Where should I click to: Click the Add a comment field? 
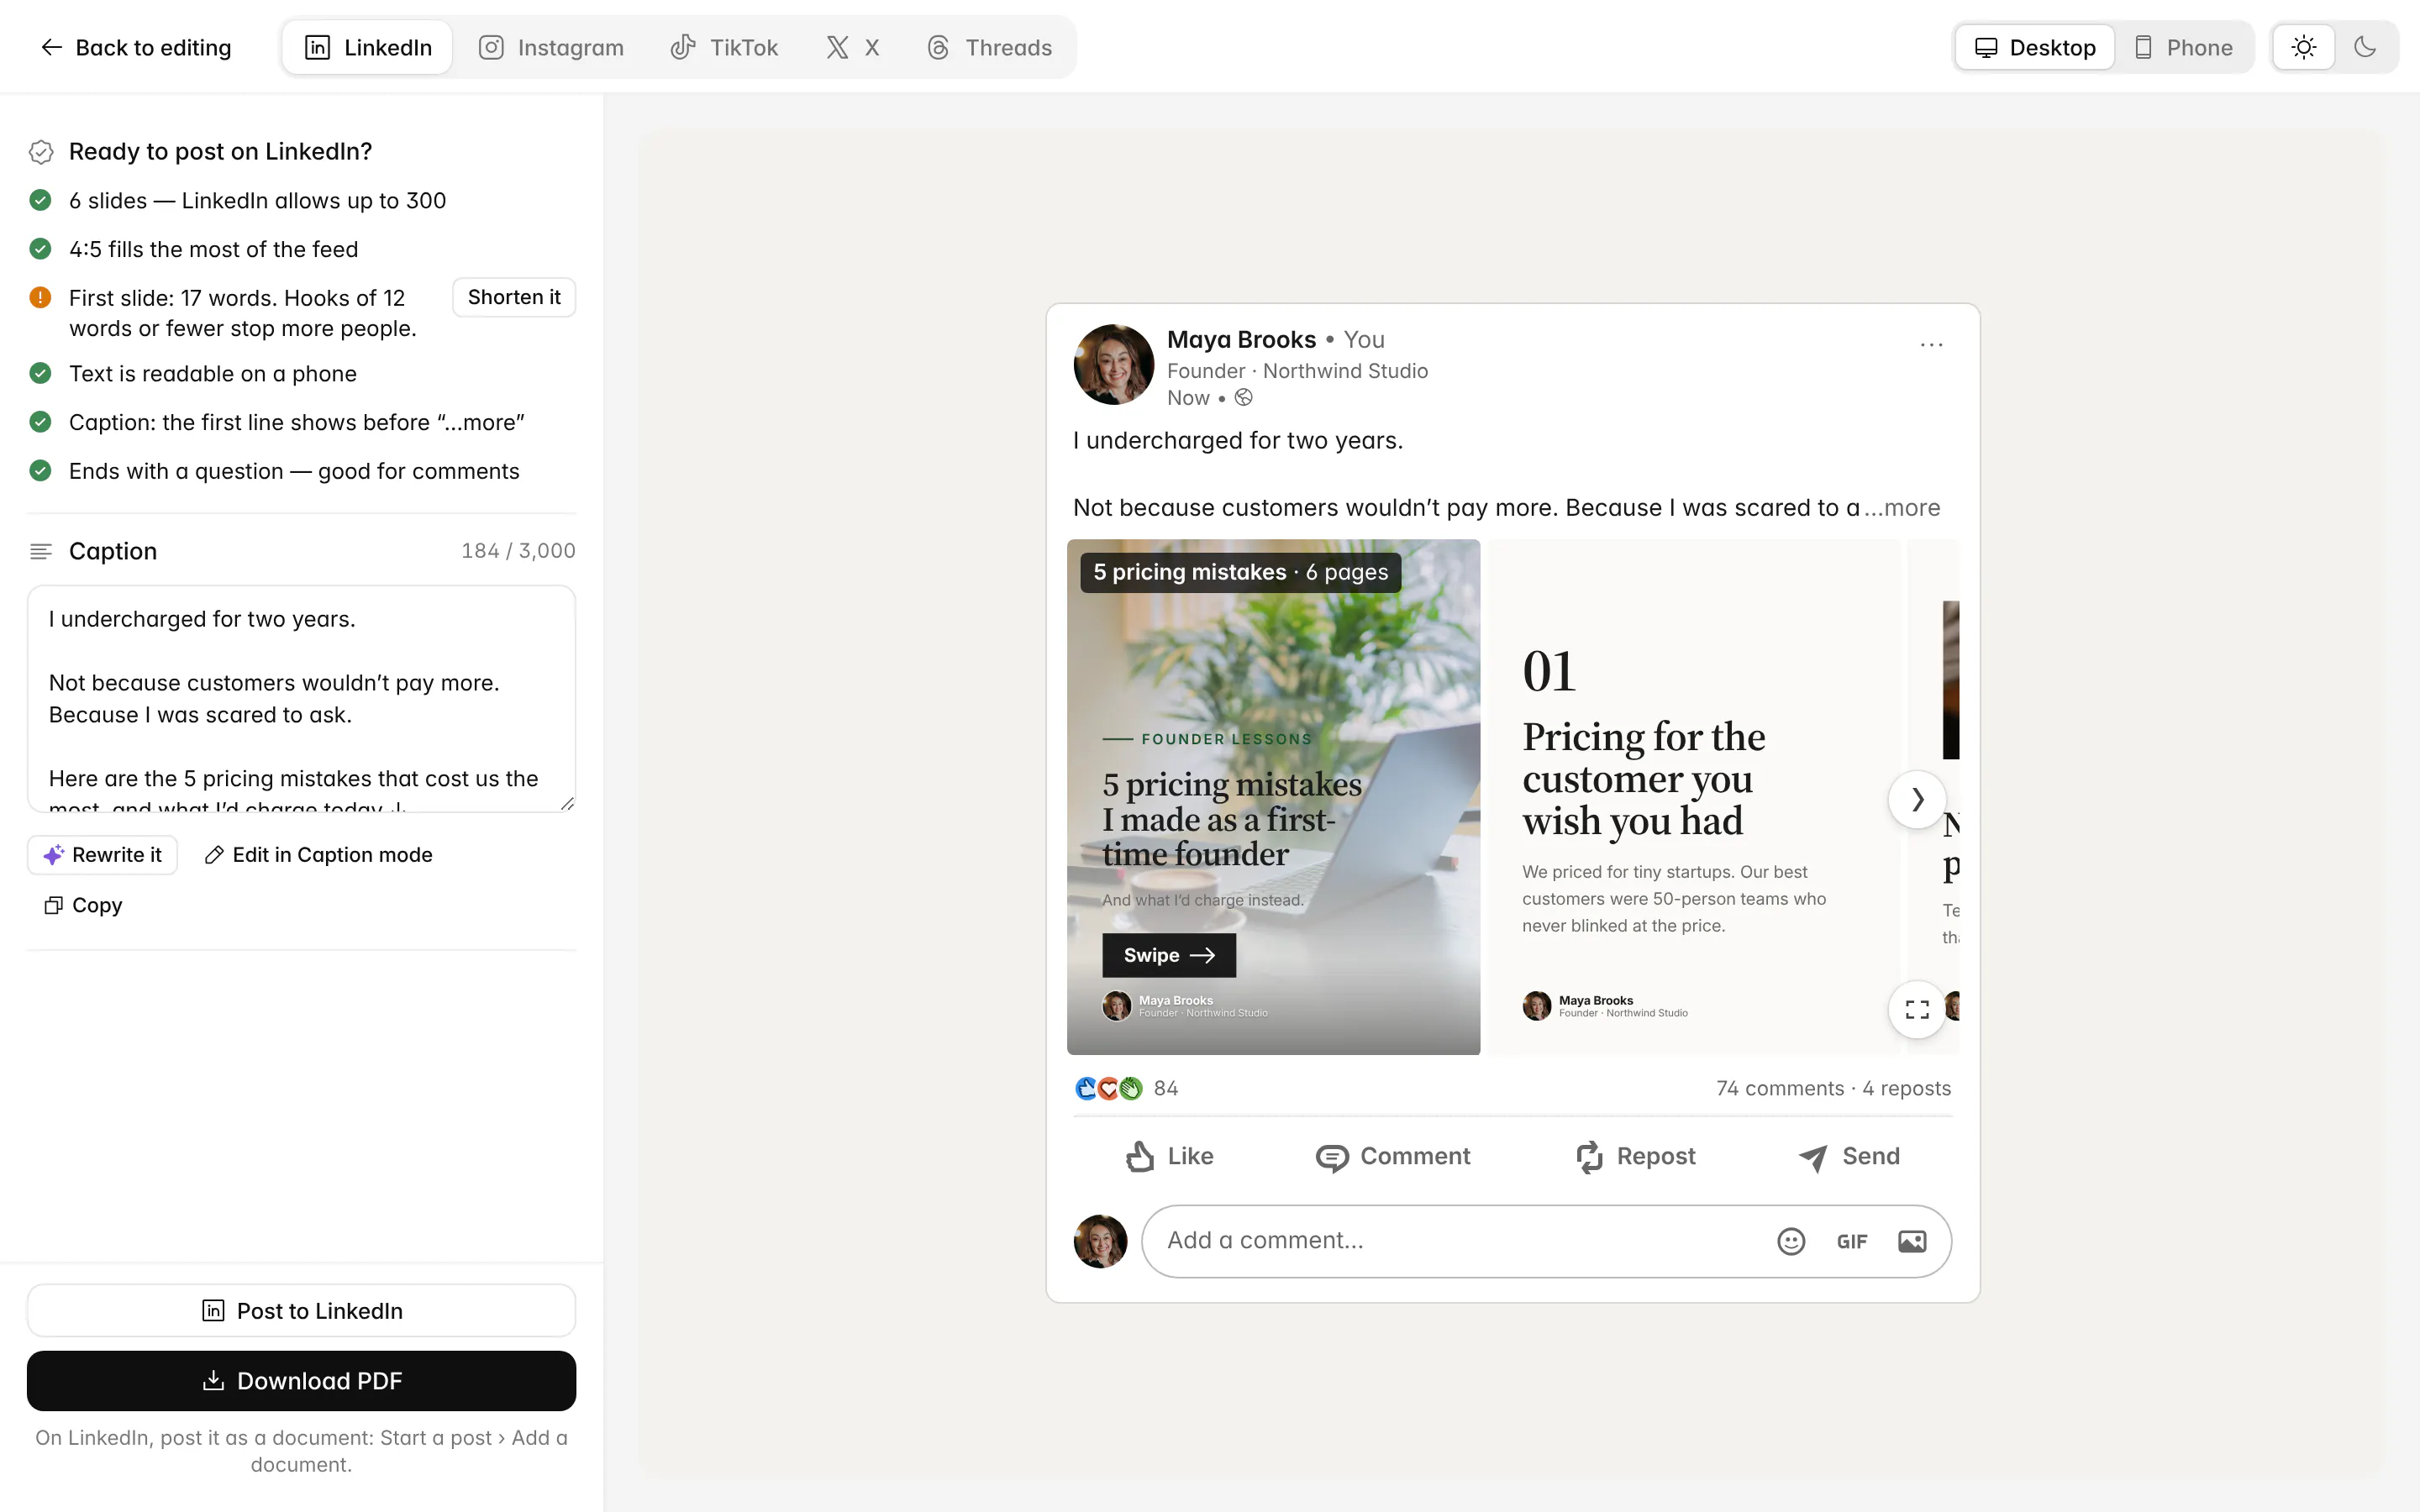pos(1546,1241)
